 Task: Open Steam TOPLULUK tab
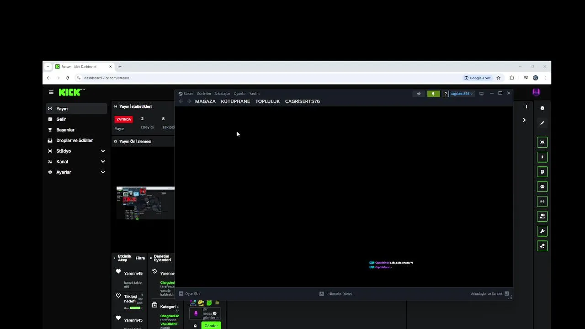[x=267, y=101]
